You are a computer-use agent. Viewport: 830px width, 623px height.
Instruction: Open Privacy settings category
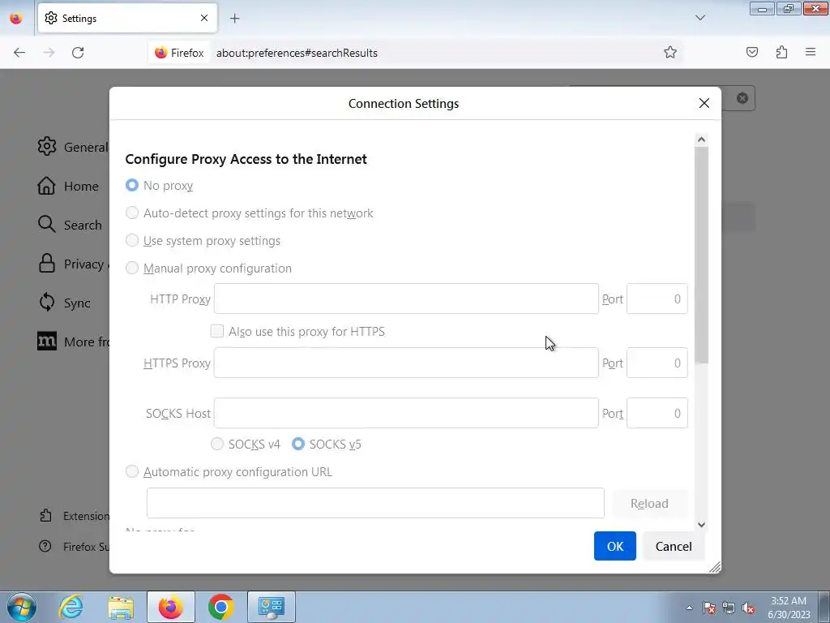[73, 264]
